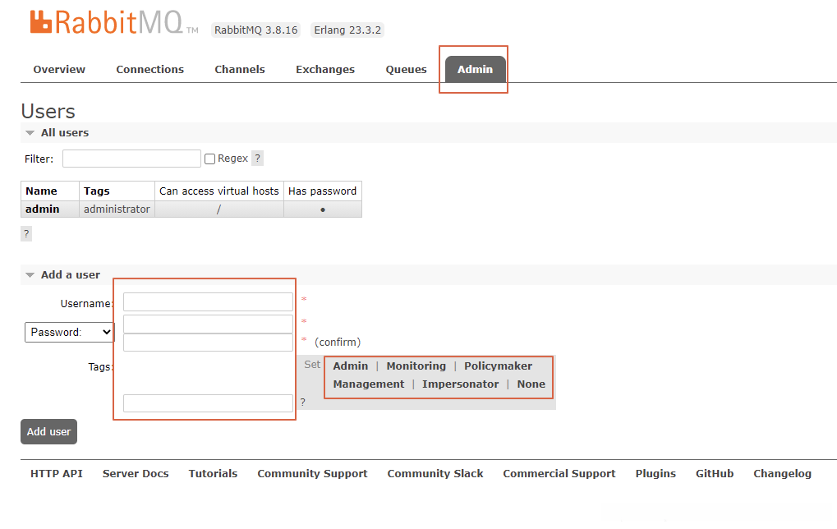The height and width of the screenshot is (529, 837).
Task: Open the Tags help question mark
Action: [302, 402]
